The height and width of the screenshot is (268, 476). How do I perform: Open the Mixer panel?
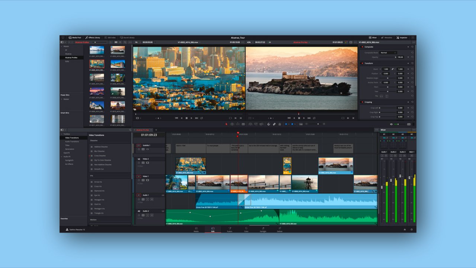[373, 37]
